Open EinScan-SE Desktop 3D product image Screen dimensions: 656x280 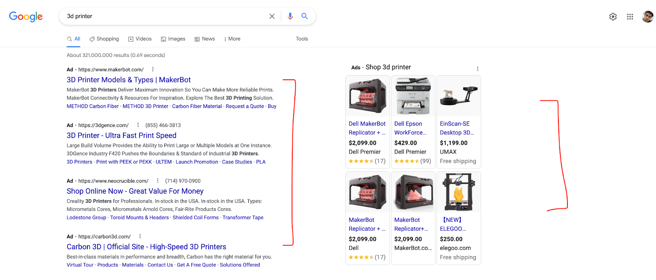point(459,96)
